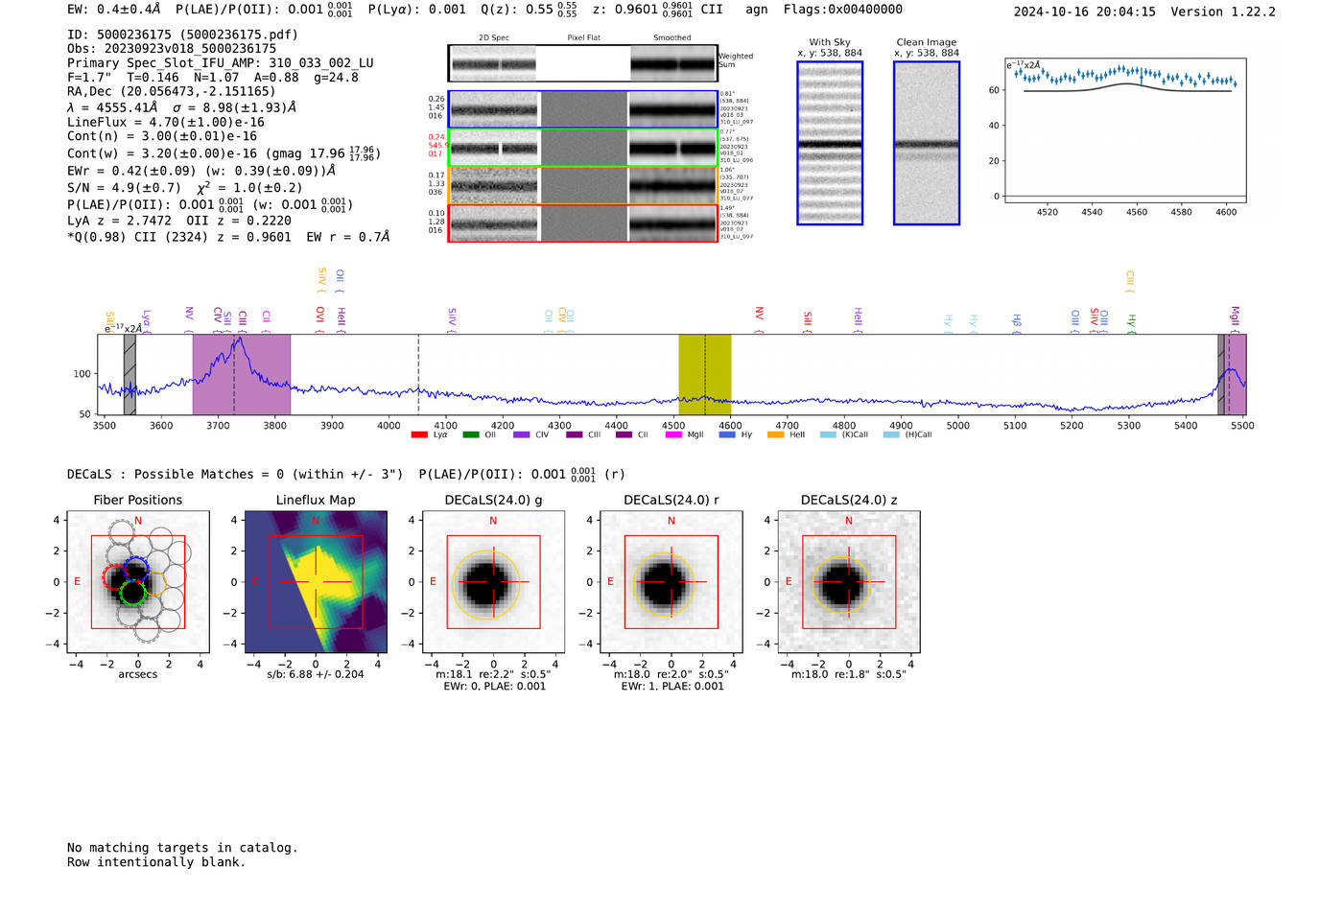Click the yellow highlighted region at 4555Å

pyautogui.click(x=705, y=374)
